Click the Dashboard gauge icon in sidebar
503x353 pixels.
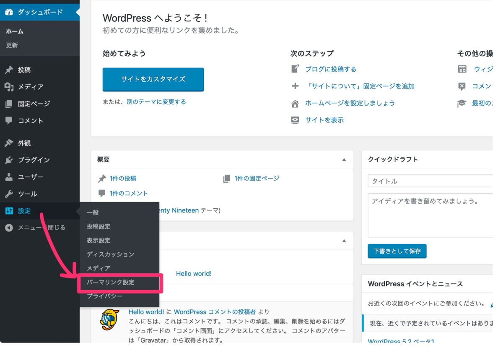tap(9, 12)
